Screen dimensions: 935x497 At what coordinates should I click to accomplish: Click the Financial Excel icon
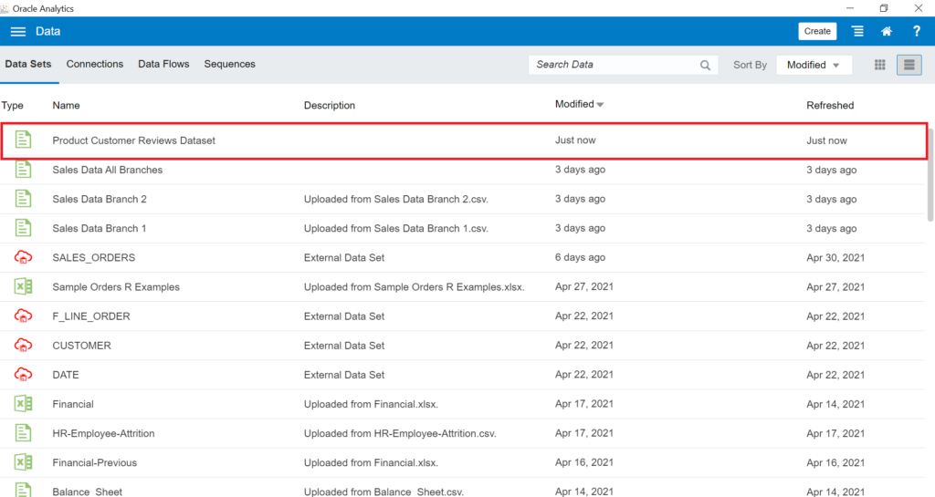pos(23,404)
